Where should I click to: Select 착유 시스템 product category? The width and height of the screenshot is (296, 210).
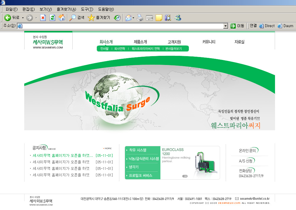138,150
